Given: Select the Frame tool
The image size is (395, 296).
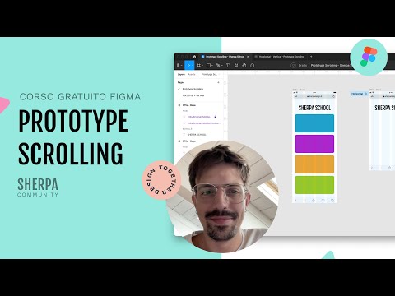Looking at the screenshot, I should (199, 65).
